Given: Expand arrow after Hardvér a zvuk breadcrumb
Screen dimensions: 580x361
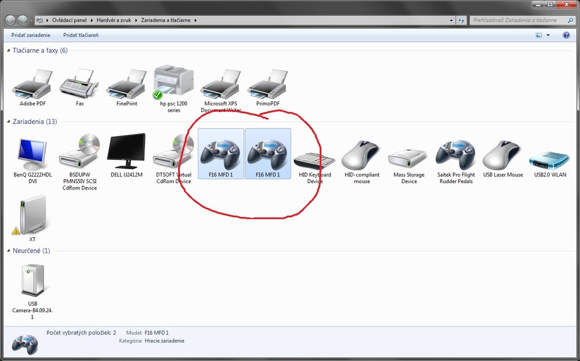Looking at the screenshot, I should tap(136, 20).
